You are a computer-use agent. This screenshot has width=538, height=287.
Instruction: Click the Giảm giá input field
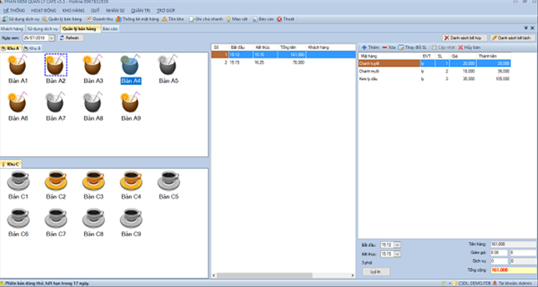pos(498,252)
